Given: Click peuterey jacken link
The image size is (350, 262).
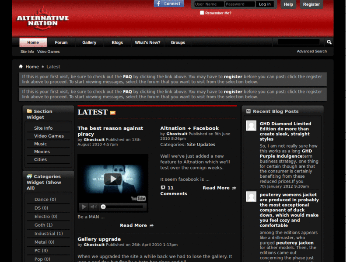Looking at the screenshot, I should tap(294, 243).
